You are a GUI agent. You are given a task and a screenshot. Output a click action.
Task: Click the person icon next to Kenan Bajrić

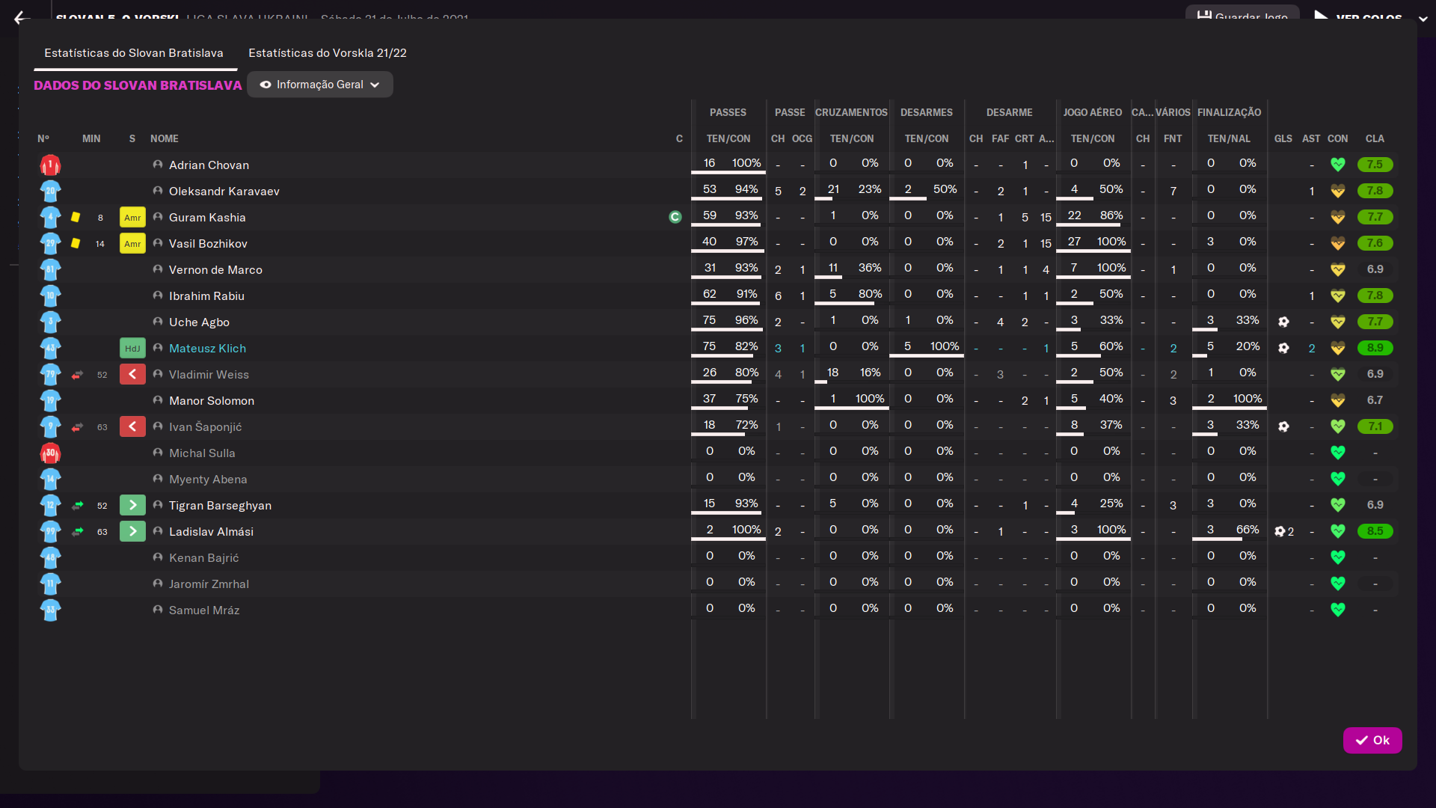158,557
